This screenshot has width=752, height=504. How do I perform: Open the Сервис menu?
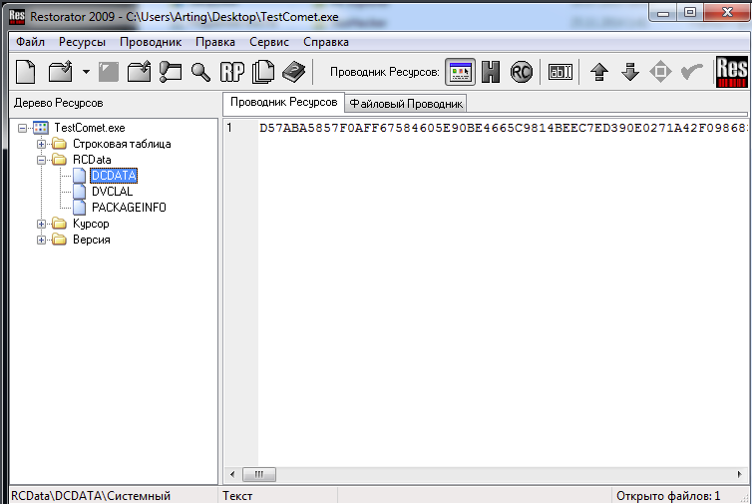(269, 42)
